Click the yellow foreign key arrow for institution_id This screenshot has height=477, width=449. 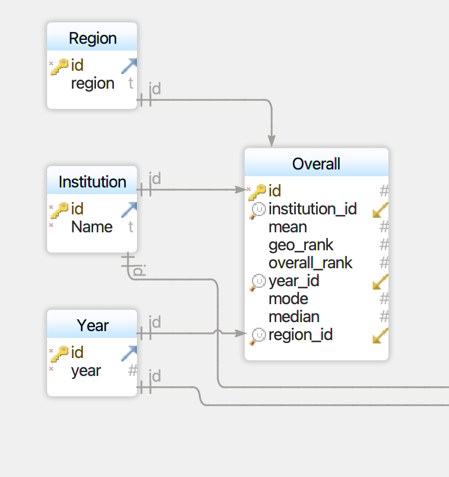(x=381, y=210)
